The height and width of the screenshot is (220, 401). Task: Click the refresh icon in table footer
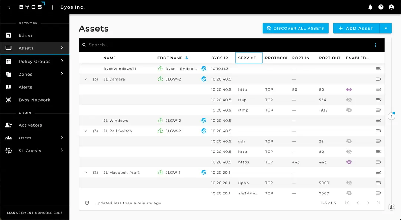click(x=87, y=203)
